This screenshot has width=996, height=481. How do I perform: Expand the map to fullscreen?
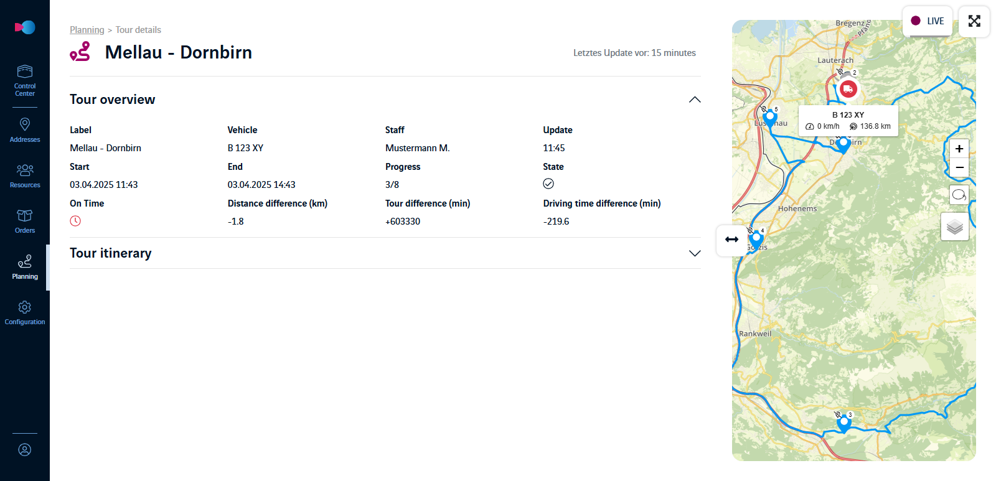point(974,21)
